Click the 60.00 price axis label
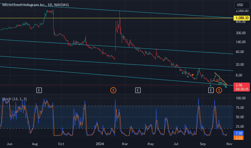The image size is (251, 148). [240, 52]
